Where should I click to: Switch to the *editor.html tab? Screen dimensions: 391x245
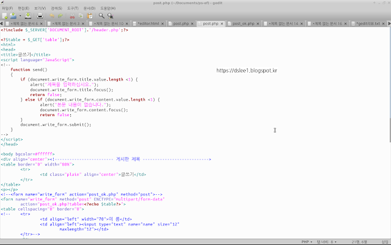click(148, 23)
